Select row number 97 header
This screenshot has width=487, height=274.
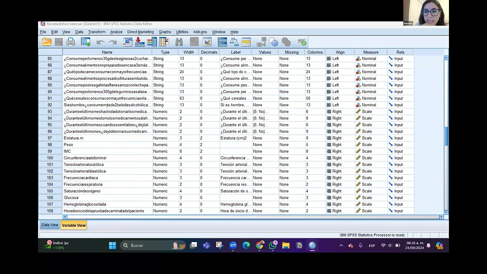pos(50,138)
